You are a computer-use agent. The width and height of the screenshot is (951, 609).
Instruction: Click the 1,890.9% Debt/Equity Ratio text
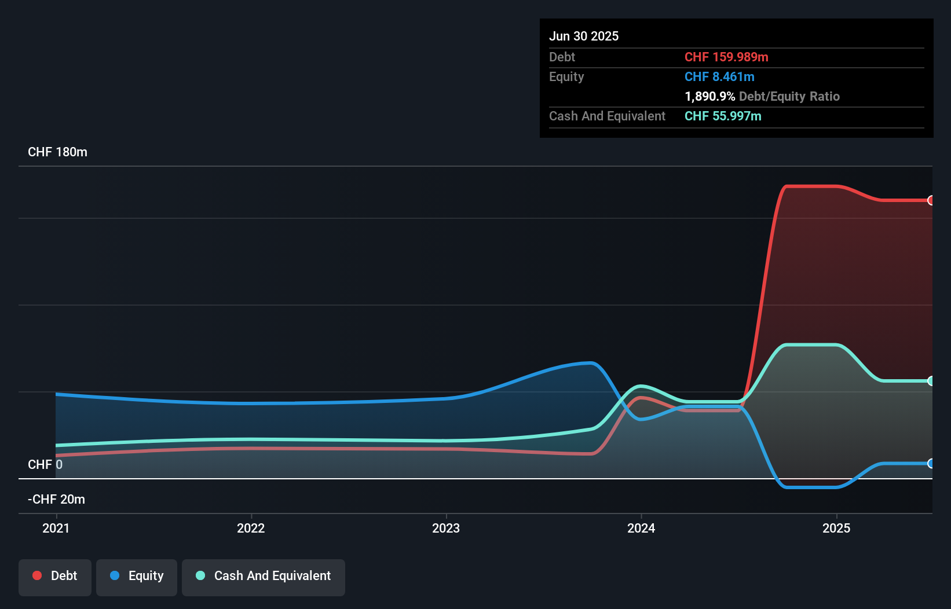point(762,97)
